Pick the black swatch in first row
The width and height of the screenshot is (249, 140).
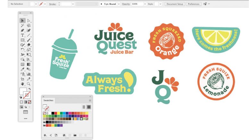(x=53, y=113)
